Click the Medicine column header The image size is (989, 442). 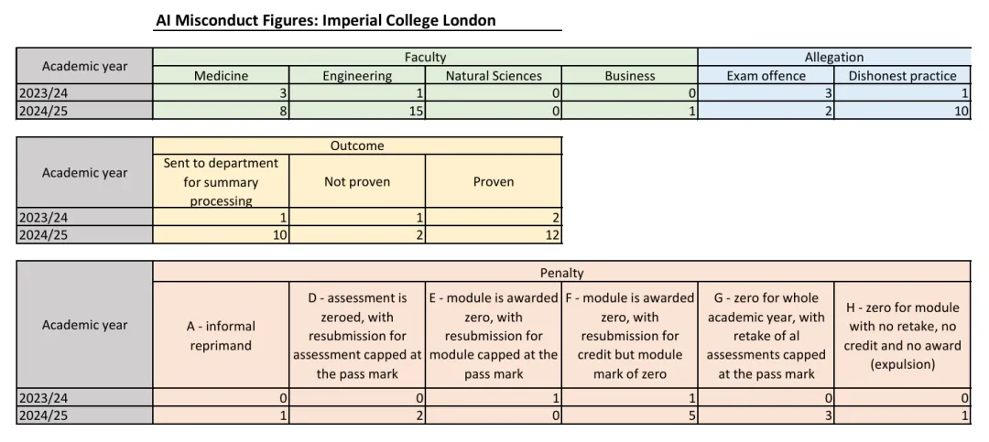point(221,76)
